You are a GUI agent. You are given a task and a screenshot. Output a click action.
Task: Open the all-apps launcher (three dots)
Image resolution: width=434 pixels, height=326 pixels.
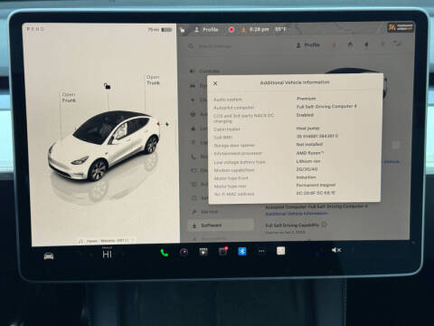(x=261, y=251)
